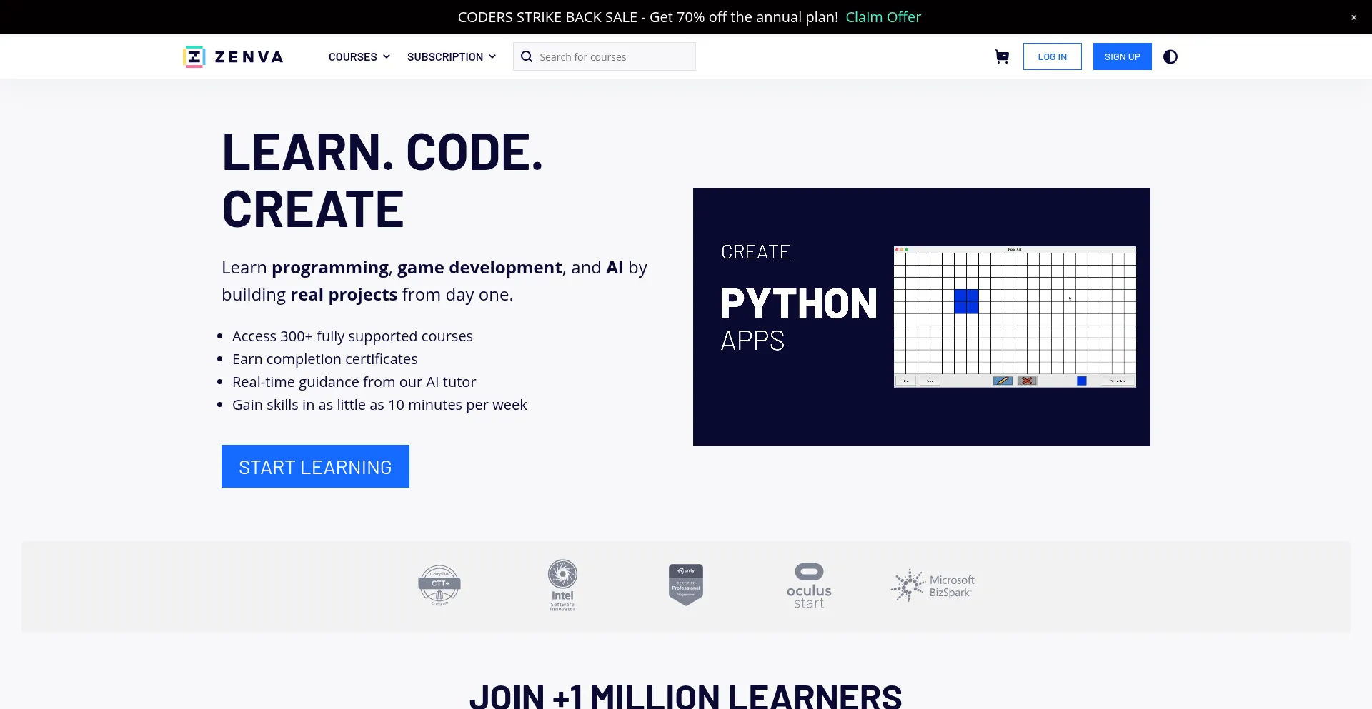Click the Unity Certified Professional badge
The width and height of the screenshot is (1372, 709).
pos(686,585)
